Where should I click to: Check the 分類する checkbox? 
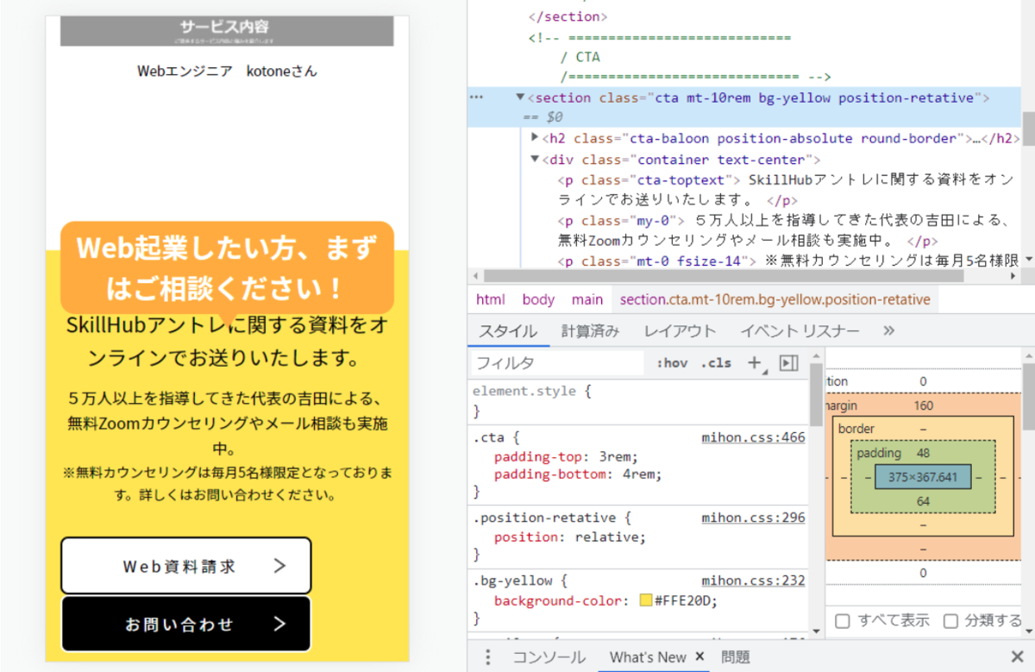click(950, 621)
